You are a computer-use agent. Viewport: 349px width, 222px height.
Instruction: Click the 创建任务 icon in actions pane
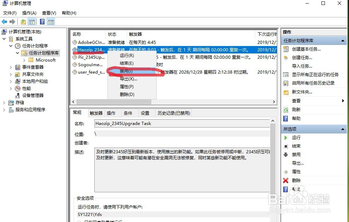click(286, 58)
